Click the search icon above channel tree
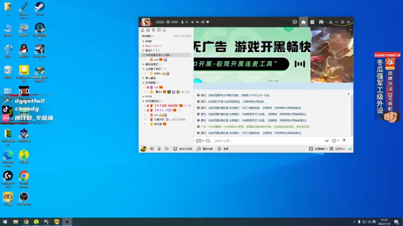This screenshot has width=403, height=226. coord(165,30)
